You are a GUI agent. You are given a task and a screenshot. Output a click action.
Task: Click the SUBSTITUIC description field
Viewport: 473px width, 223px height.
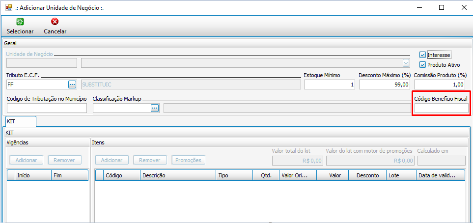pyautogui.click(x=191, y=84)
